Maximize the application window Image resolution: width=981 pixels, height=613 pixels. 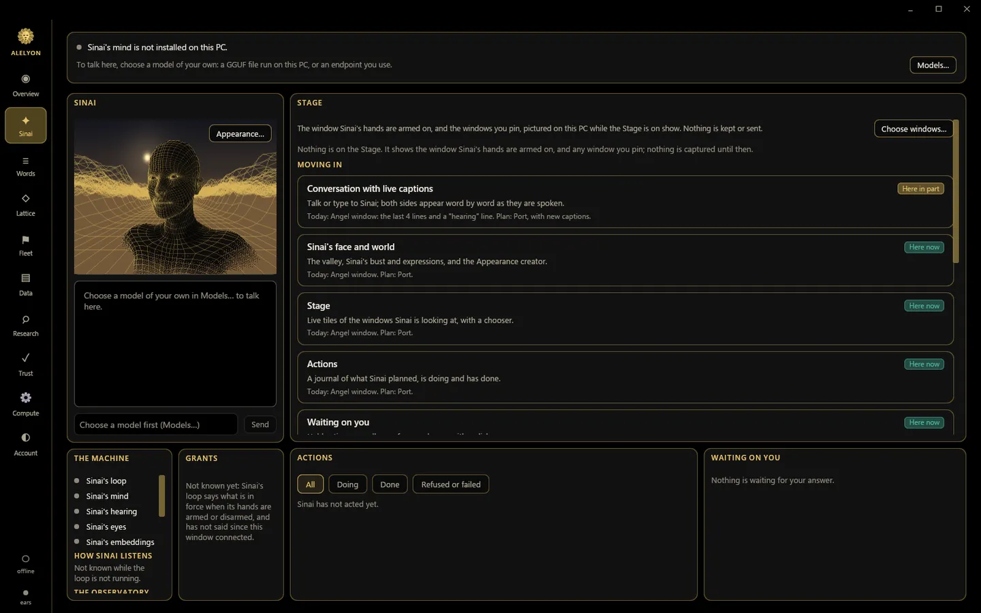pyautogui.click(x=939, y=9)
